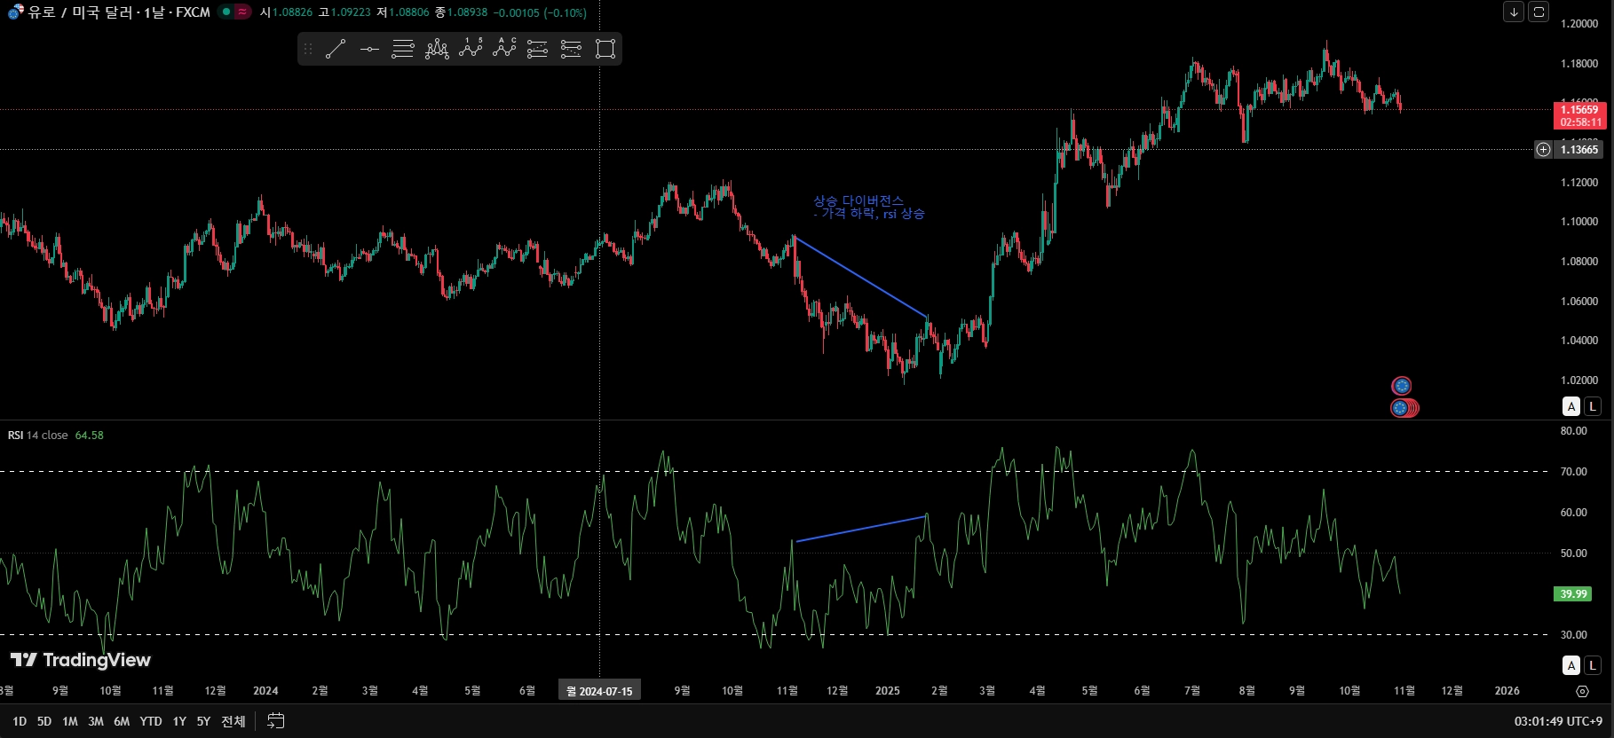Select the trend line drawing tool

pos(336,50)
